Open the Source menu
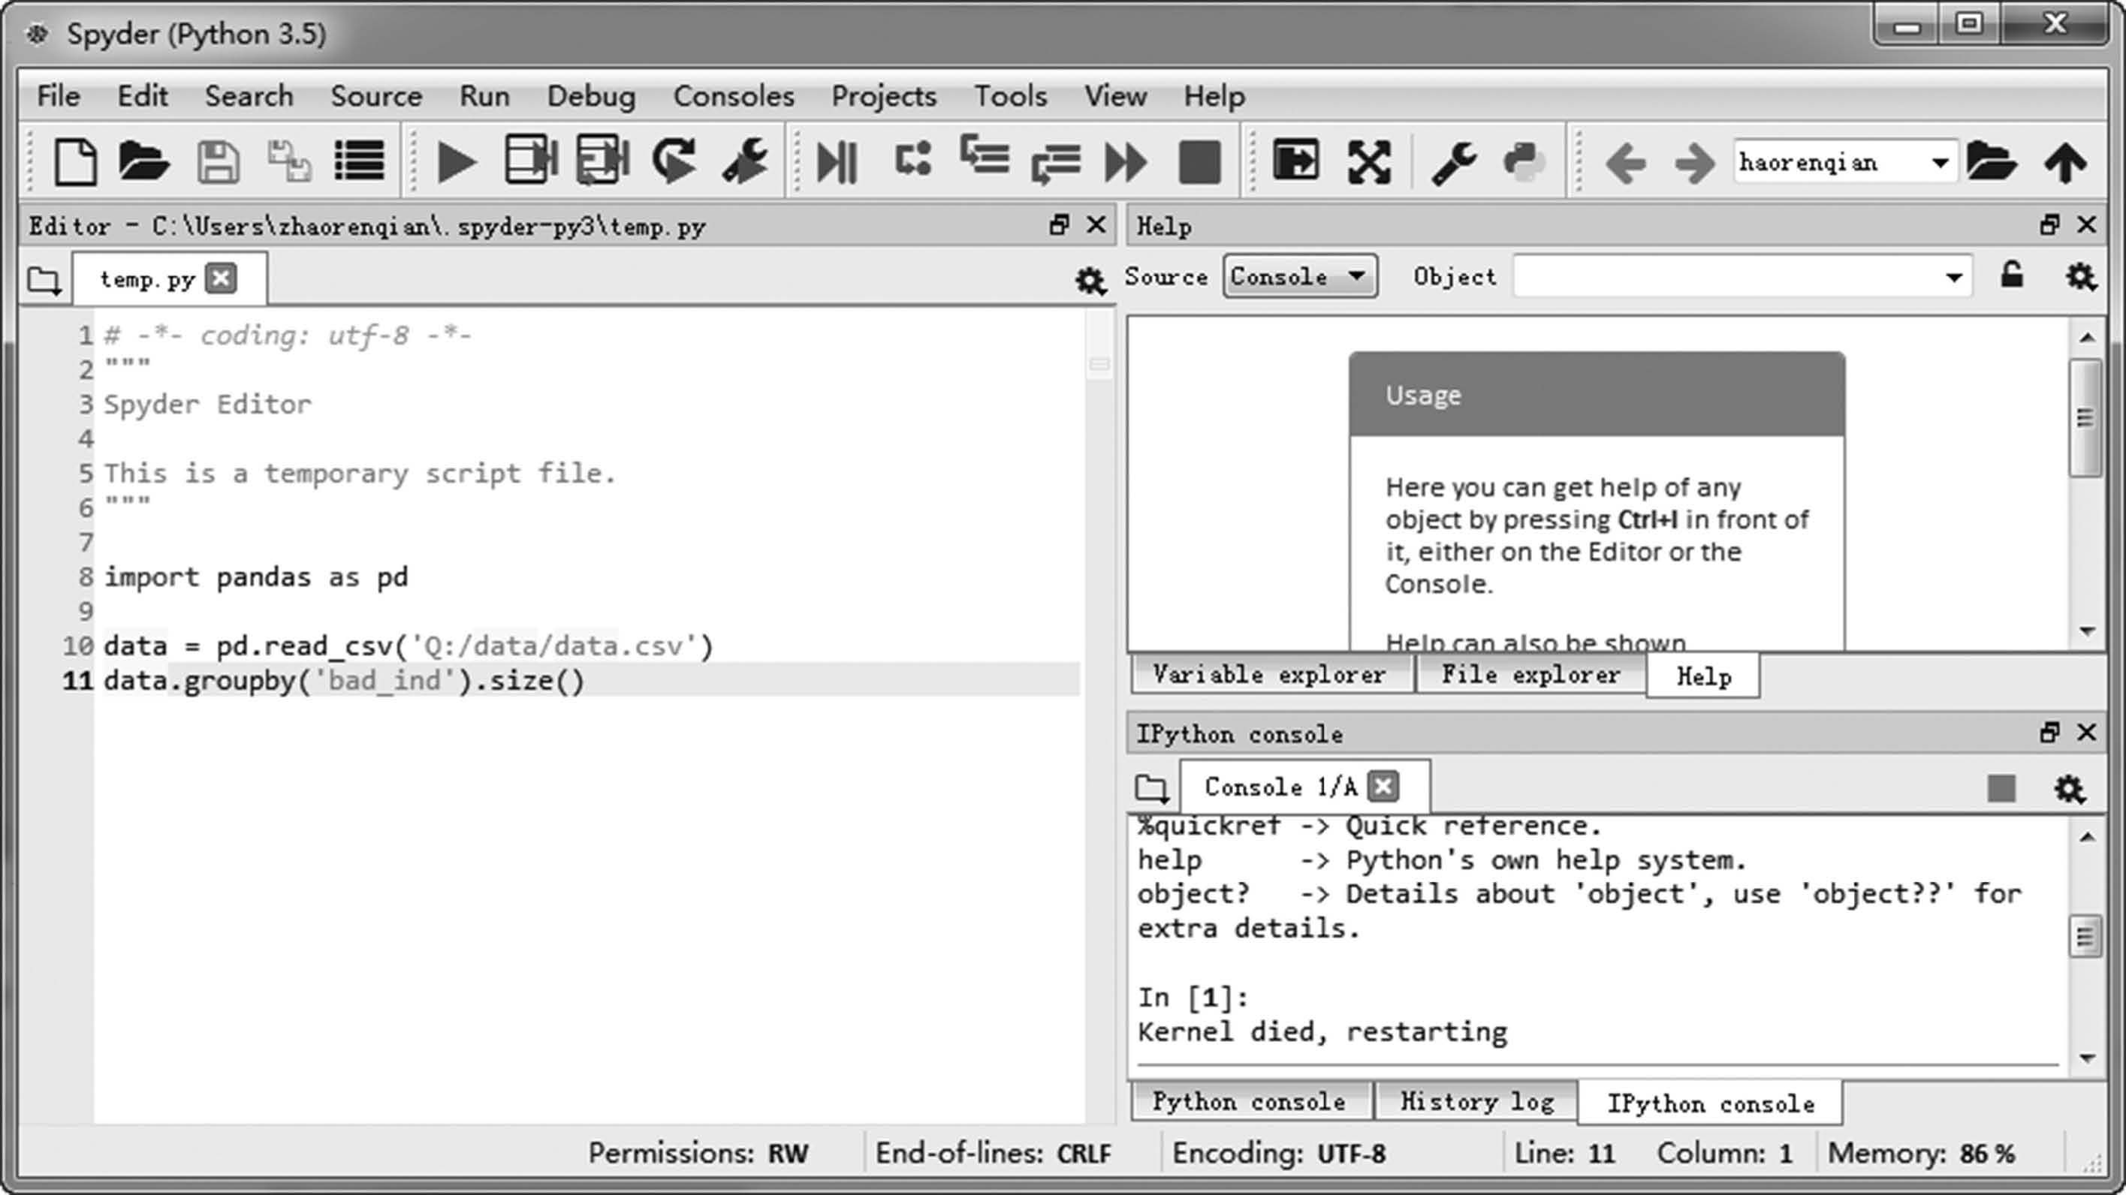The image size is (2126, 1195). [376, 95]
